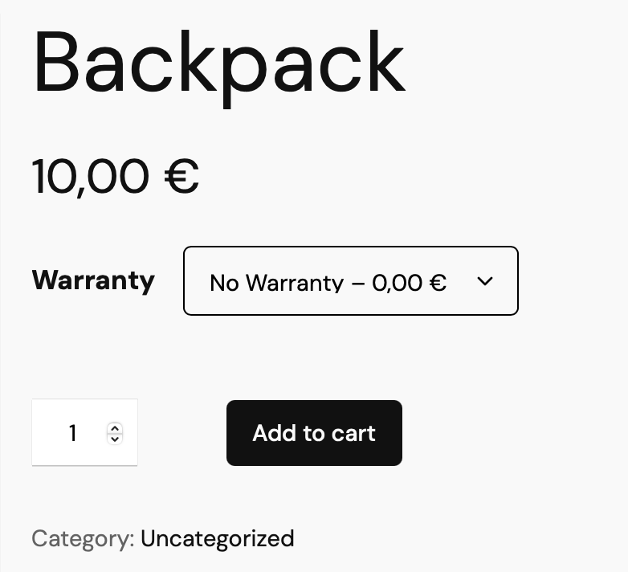Focus the product quantity input field
Viewport: 628px width, 572px height.
(68, 433)
